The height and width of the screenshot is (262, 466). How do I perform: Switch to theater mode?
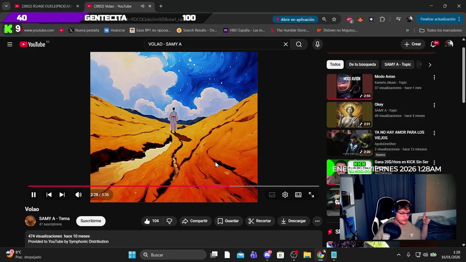(298, 195)
